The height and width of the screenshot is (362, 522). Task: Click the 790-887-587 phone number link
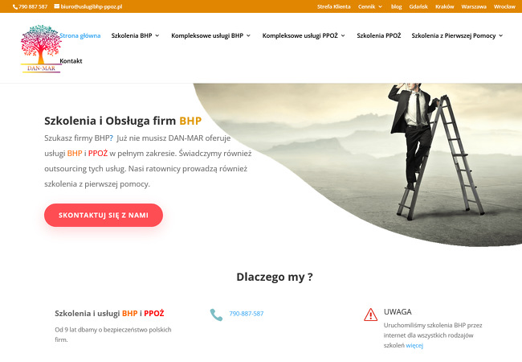(247, 314)
